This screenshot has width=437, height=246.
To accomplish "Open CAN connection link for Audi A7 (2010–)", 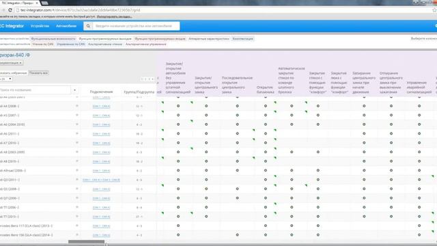I will point(101,143).
